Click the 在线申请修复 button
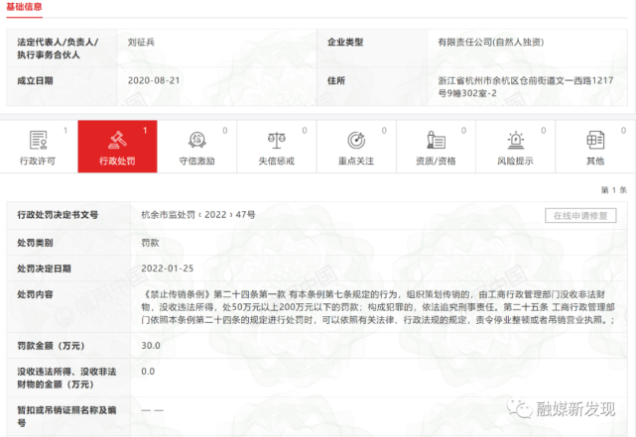Viewport: 636px width, 437px height. (x=580, y=215)
